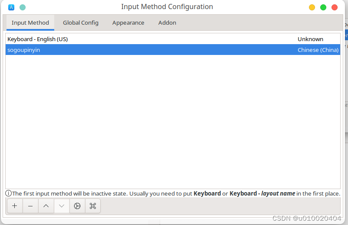348x225 pixels.
Task: Switch to the Appearance tab
Action: tap(128, 22)
